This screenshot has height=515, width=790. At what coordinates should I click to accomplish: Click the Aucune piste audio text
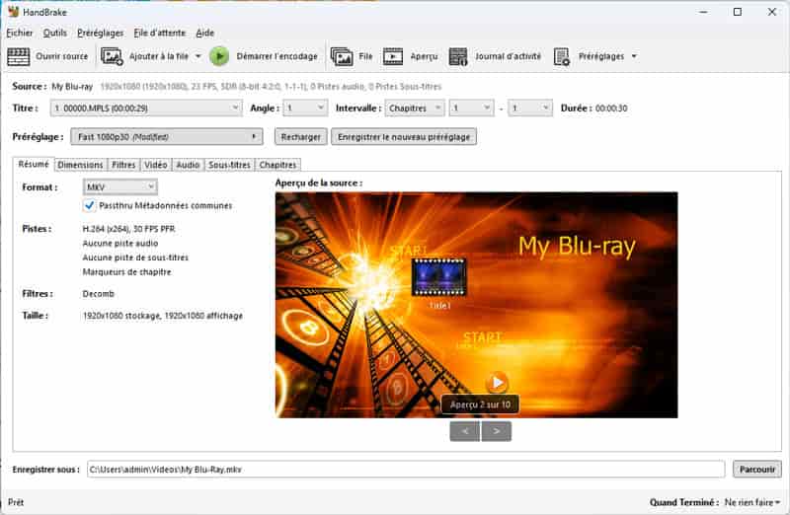120,243
